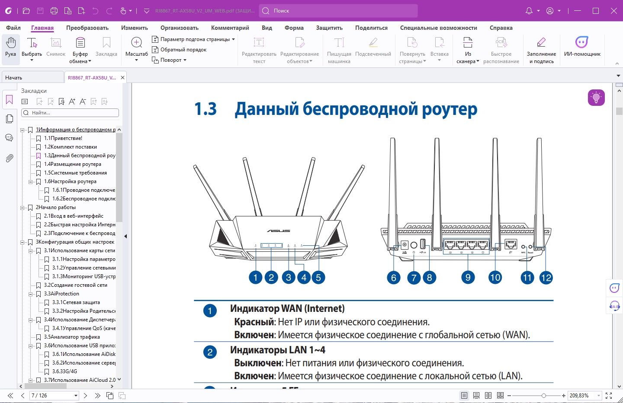Click Редактировать текст to edit text
Image resolution: width=623 pixels, height=403 pixels.
click(x=259, y=49)
